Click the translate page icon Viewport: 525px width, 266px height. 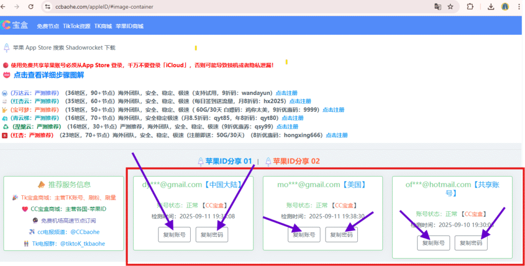tap(437, 7)
